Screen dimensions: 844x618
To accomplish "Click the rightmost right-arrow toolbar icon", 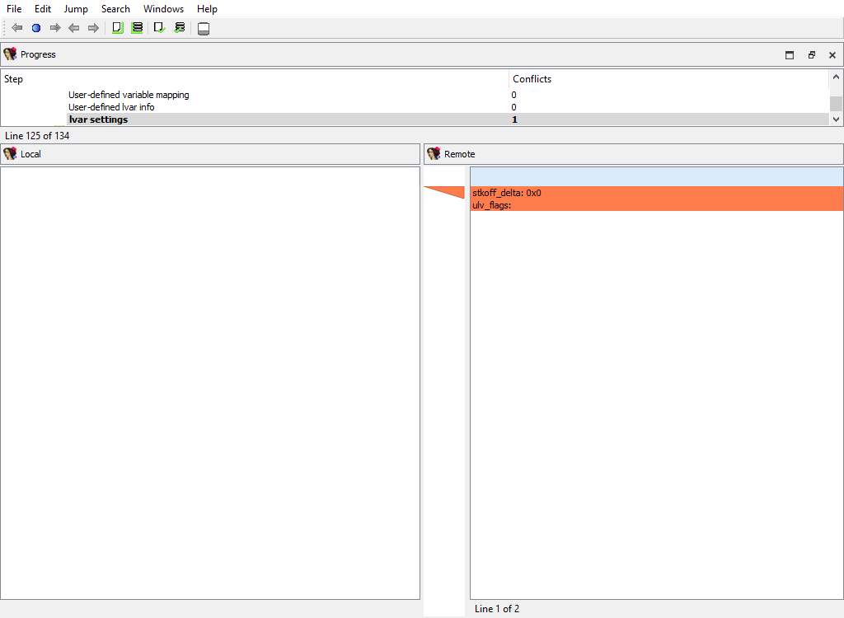I will [93, 28].
